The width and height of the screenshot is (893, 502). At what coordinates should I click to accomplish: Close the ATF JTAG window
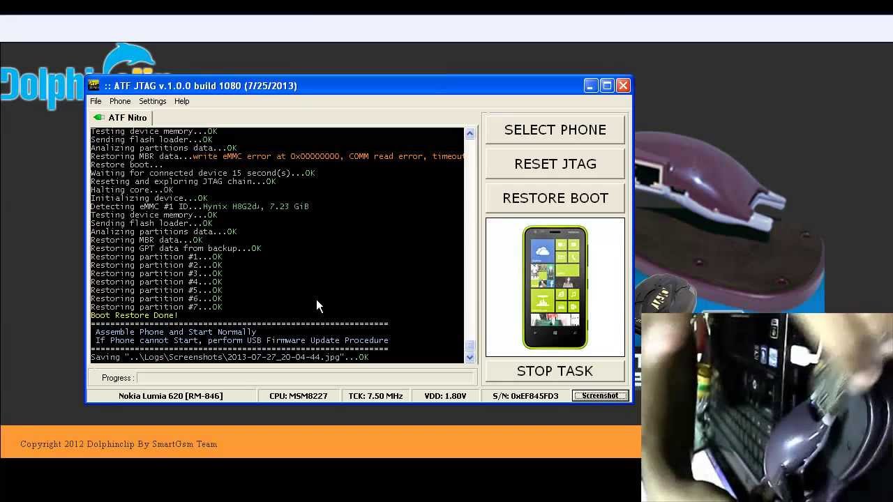point(623,86)
